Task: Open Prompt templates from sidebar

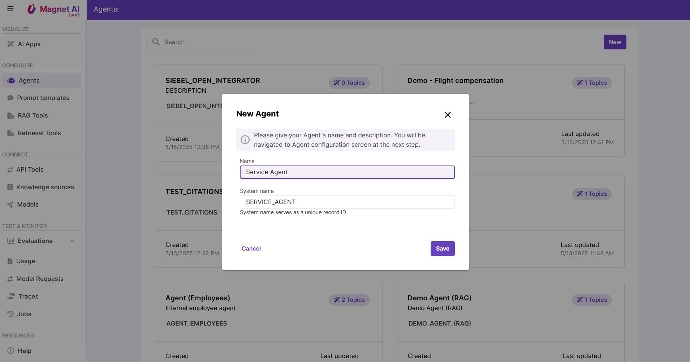Action: 43,98
